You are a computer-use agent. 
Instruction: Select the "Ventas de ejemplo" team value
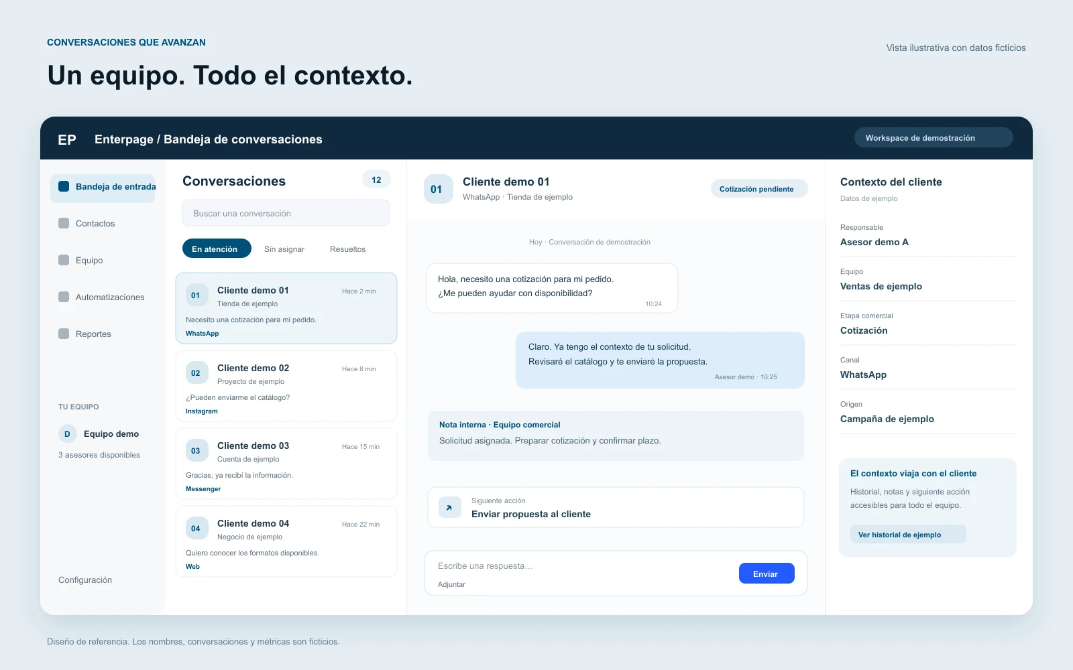tap(881, 286)
